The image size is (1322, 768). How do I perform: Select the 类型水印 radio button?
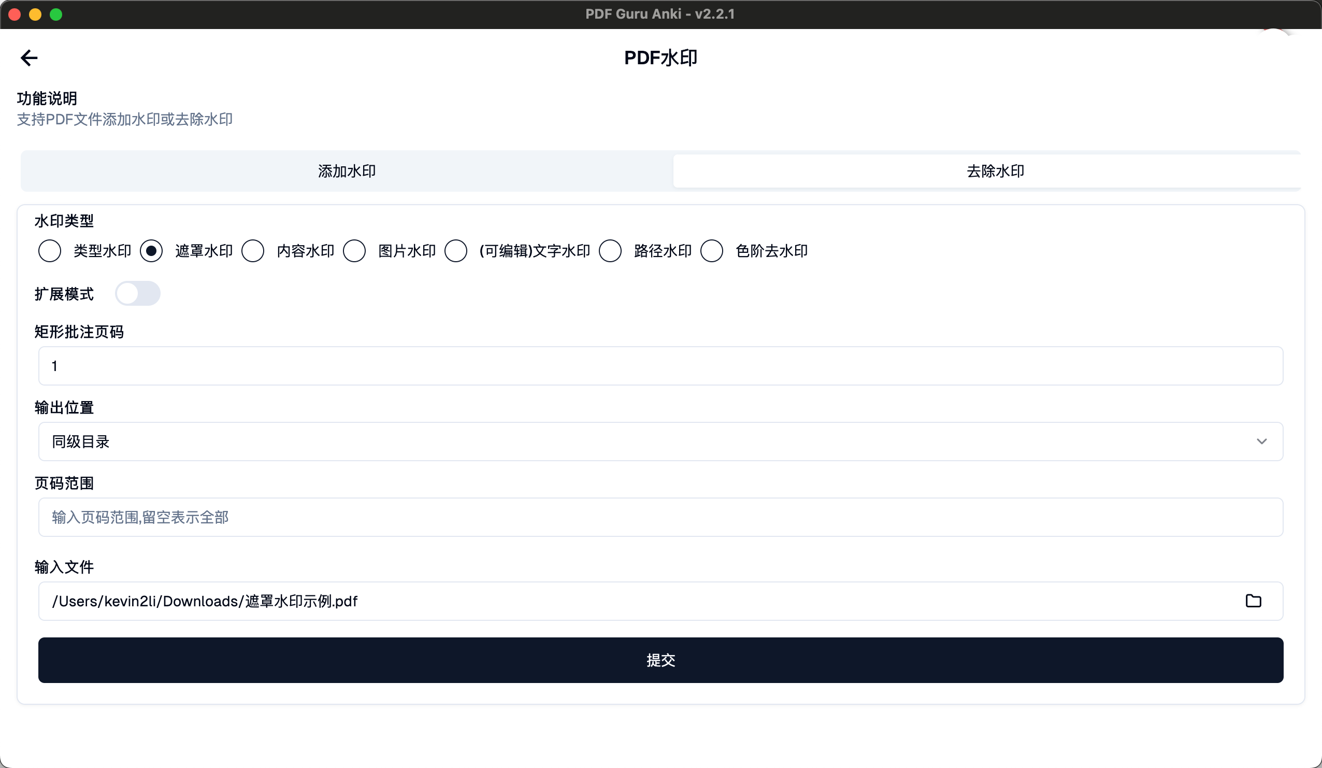click(x=50, y=251)
